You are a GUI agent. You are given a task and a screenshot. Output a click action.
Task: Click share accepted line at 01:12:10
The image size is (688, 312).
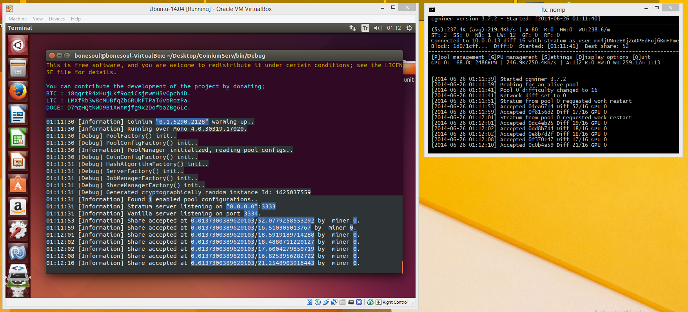[203, 263]
